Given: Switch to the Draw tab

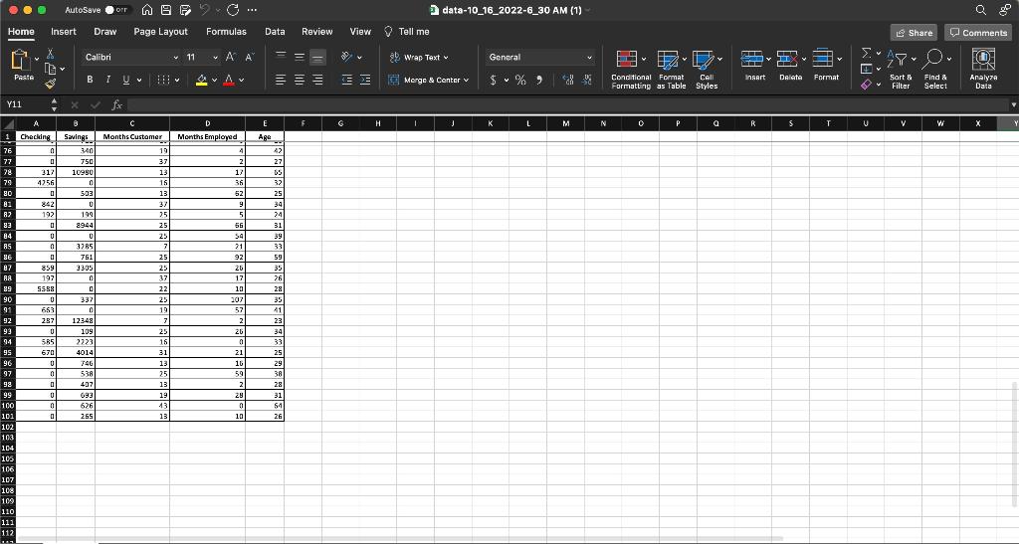Looking at the screenshot, I should tap(105, 31).
